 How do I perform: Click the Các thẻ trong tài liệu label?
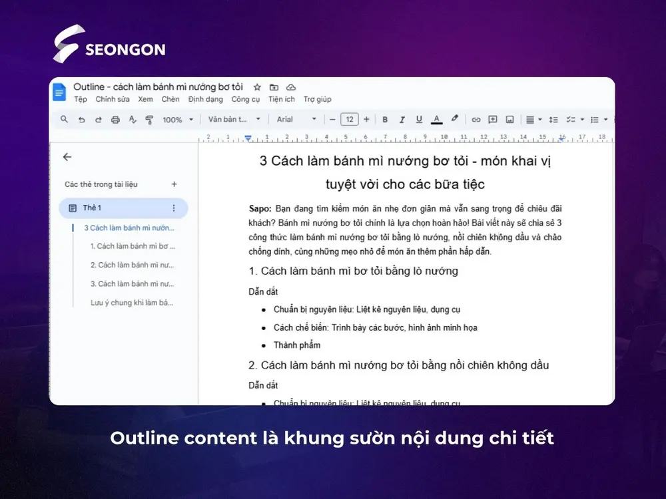coord(101,184)
